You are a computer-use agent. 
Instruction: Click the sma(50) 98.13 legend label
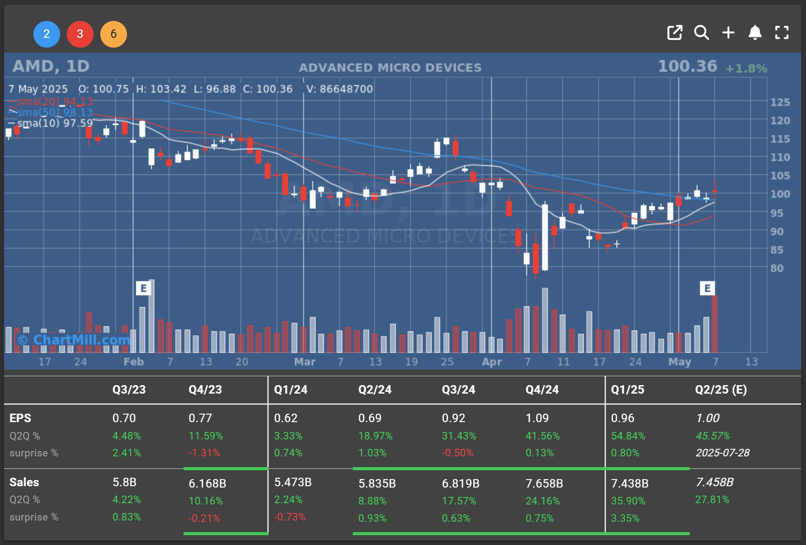(55, 112)
